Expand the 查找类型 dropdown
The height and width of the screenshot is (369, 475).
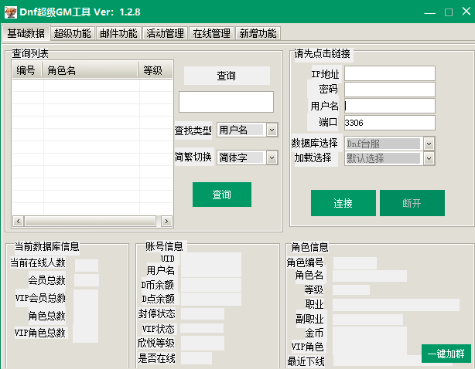272,130
